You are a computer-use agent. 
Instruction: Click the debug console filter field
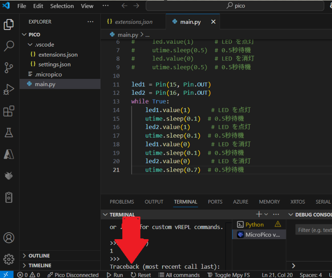[314, 230]
